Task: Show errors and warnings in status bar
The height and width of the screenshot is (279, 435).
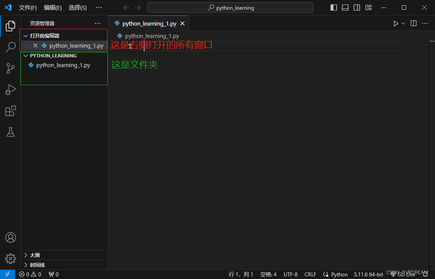Action: [30, 274]
